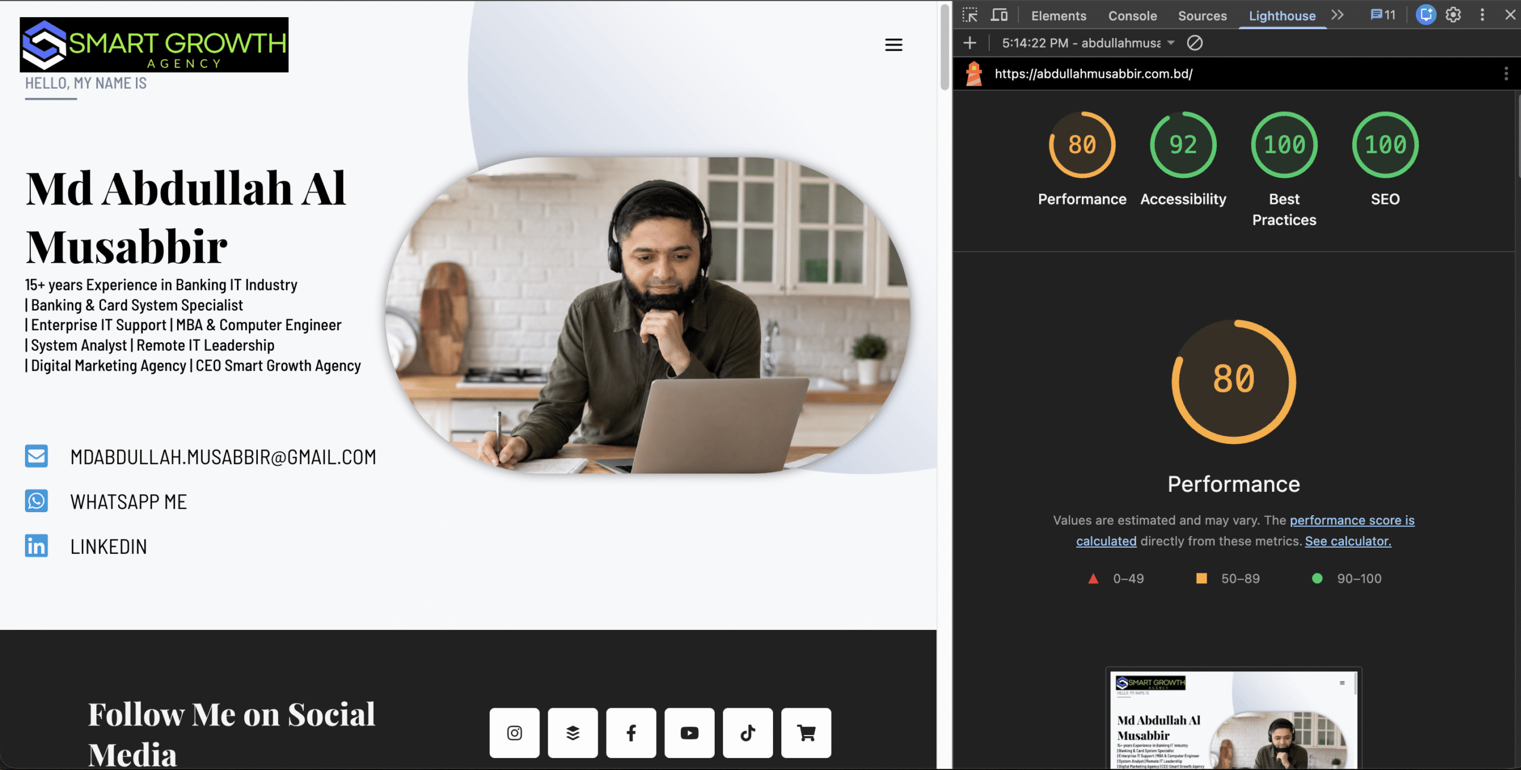Click the report URL abdullahmusabbir.com.bd
This screenshot has width=1521, height=770.
pos(1094,74)
